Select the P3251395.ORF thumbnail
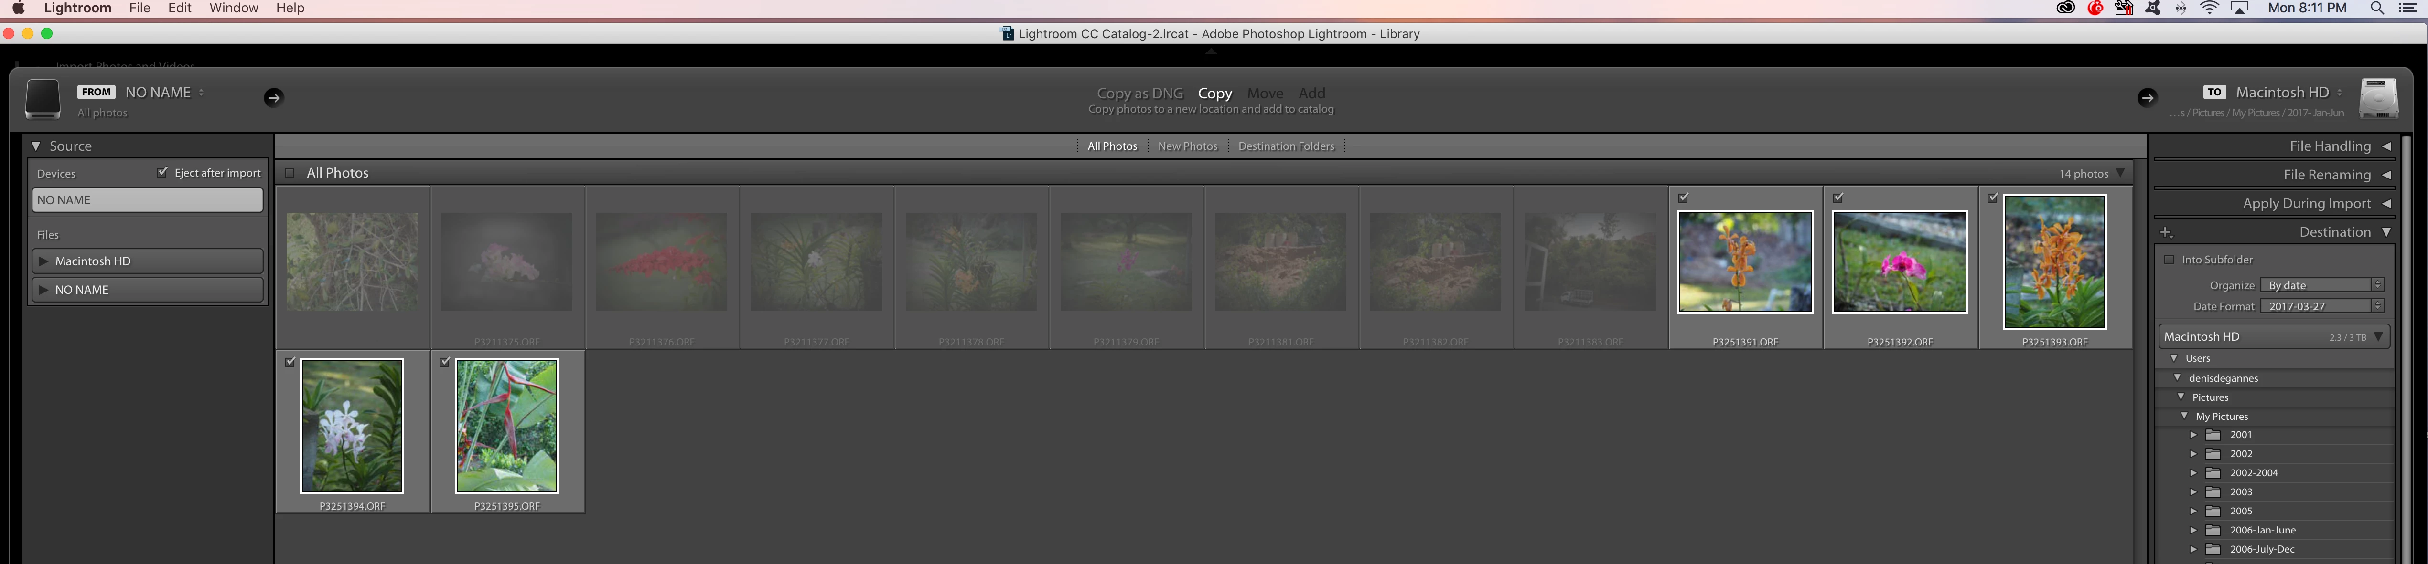The height and width of the screenshot is (564, 2428). (x=507, y=426)
